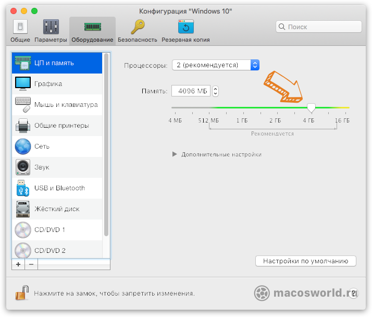Click the CD/DVD 1 disc icon

pos(23,230)
